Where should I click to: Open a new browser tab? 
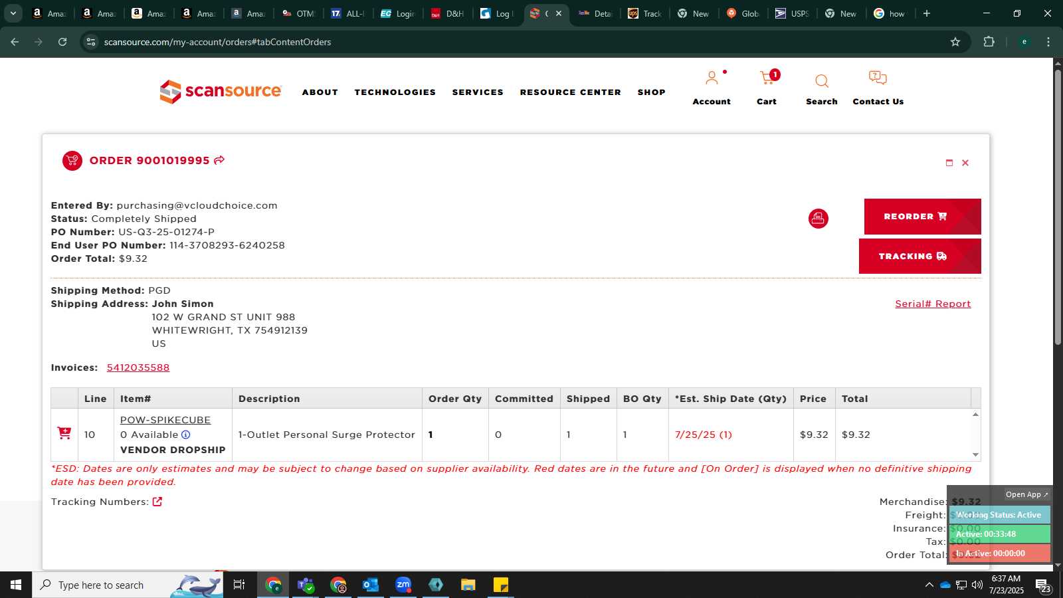(927, 13)
